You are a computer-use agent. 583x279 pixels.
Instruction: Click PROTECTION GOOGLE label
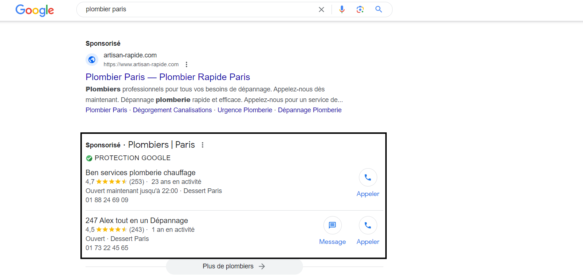coord(133,158)
